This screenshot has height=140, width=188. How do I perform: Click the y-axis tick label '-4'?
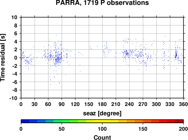tap(15, 74)
